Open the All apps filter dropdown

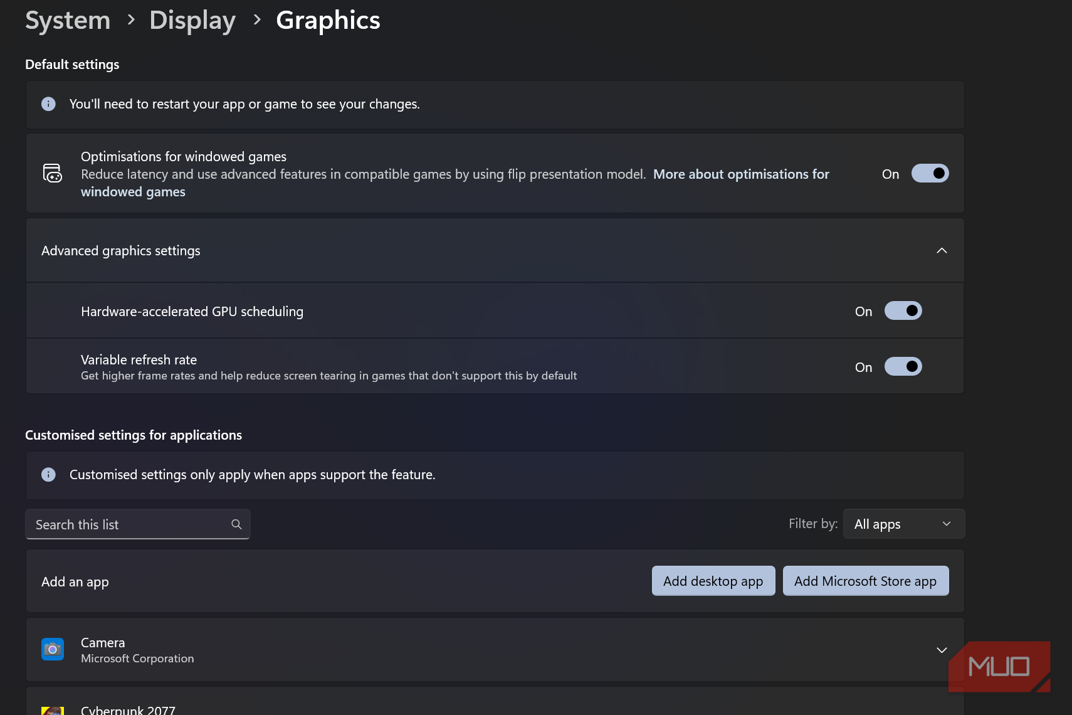click(904, 524)
